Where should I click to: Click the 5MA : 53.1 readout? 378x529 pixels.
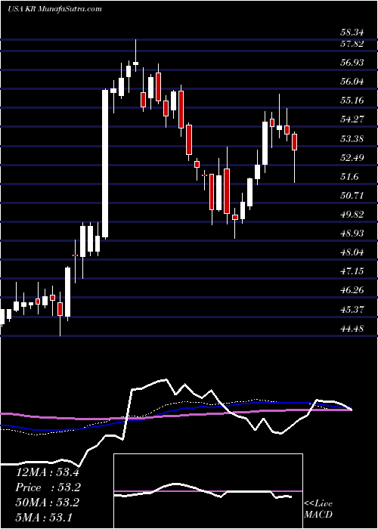[x=43, y=517]
